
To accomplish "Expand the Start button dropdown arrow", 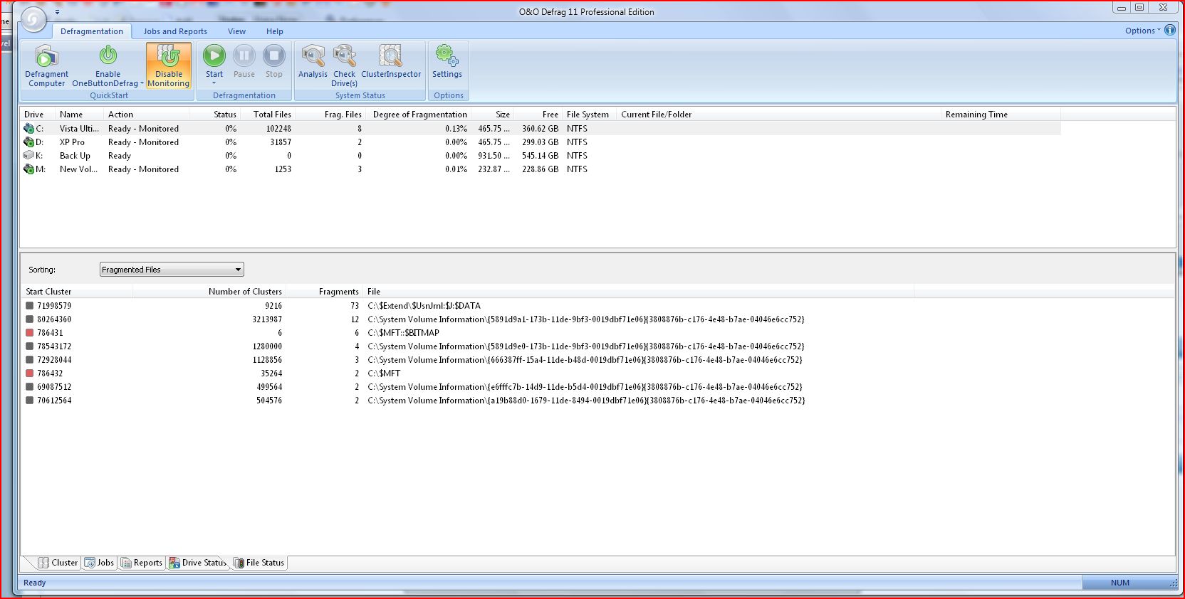I will 214,83.
